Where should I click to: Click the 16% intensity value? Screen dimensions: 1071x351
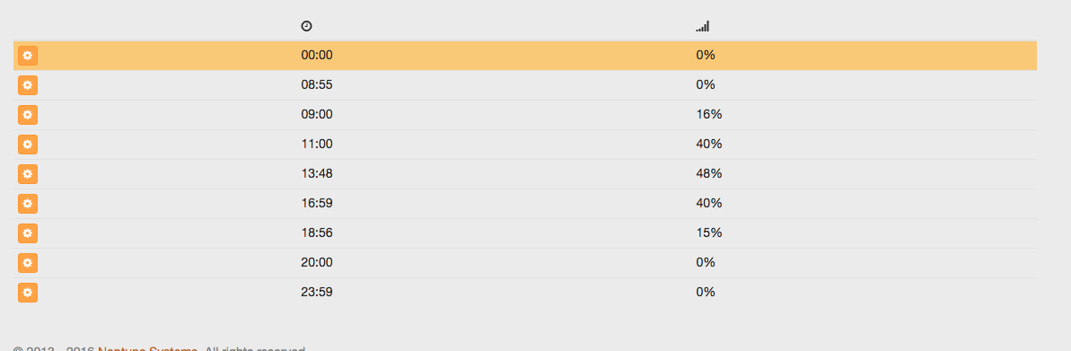[x=709, y=115]
